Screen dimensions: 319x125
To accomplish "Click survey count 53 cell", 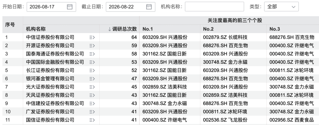I will pyautogui.click(x=134, y=62).
